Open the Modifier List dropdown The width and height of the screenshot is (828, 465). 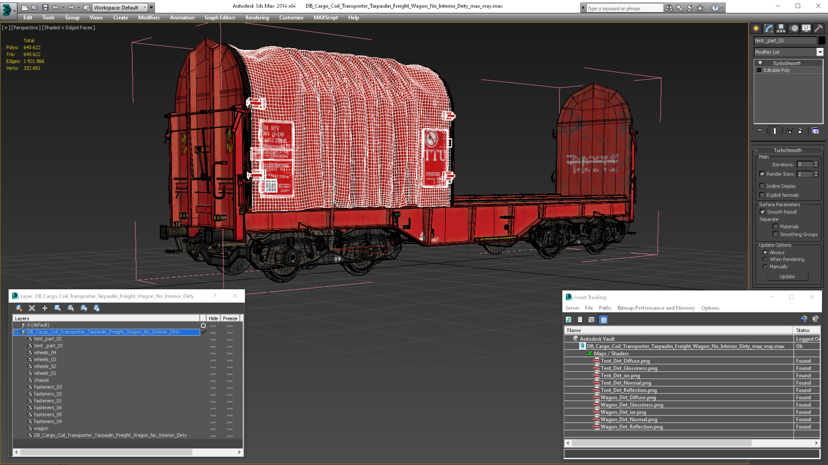click(820, 52)
